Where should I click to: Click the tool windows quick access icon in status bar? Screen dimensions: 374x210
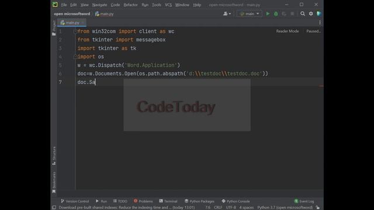[x=54, y=208]
